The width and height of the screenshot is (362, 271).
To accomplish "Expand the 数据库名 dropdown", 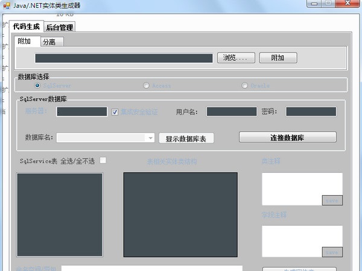I will point(151,138).
